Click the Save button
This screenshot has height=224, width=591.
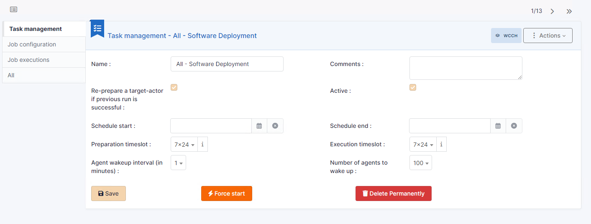point(108,193)
